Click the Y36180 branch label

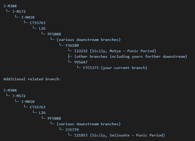(72, 45)
